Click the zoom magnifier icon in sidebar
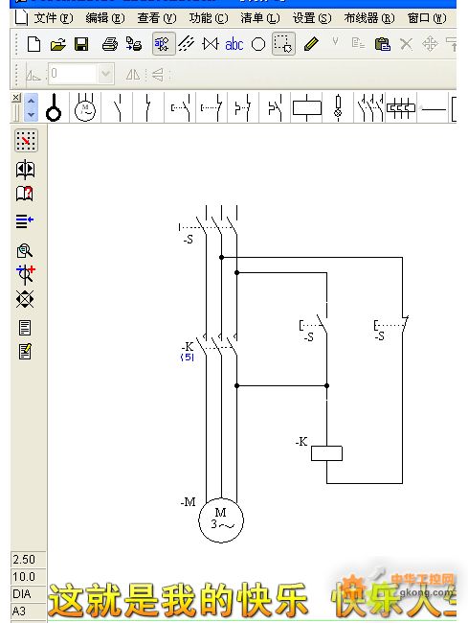The image size is (468, 623). point(25,251)
